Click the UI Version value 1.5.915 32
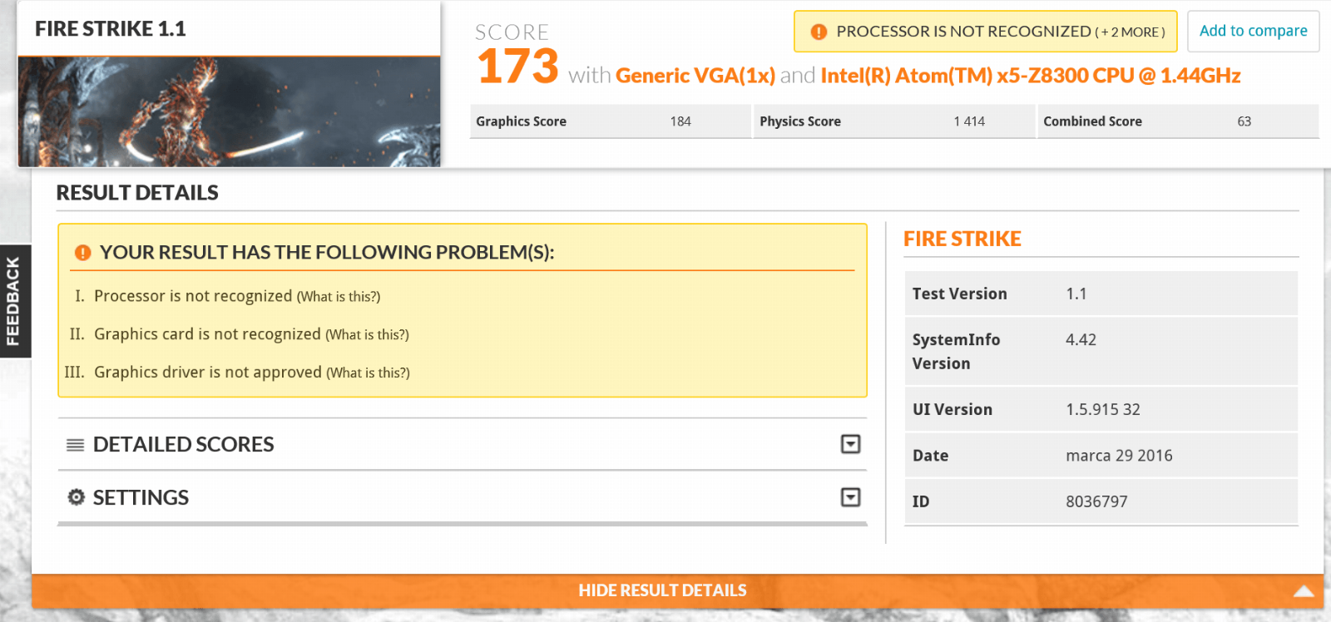Screen dimensions: 1331x622 tap(1103, 410)
